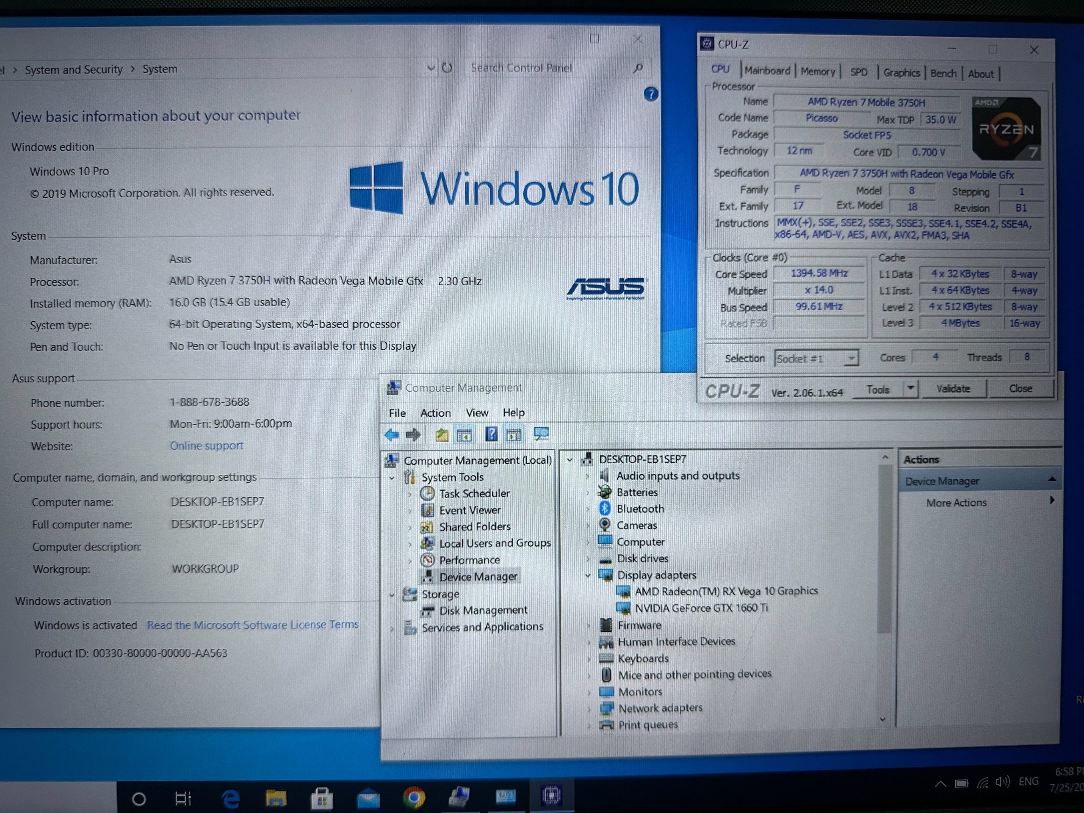1084x813 pixels.
Task: Click refresh icon beside Control Panel address bar
Action: (x=447, y=68)
